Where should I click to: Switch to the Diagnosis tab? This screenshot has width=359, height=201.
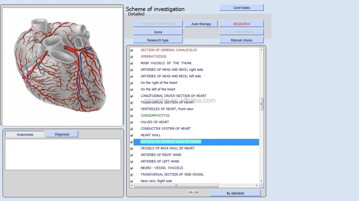coord(62,134)
